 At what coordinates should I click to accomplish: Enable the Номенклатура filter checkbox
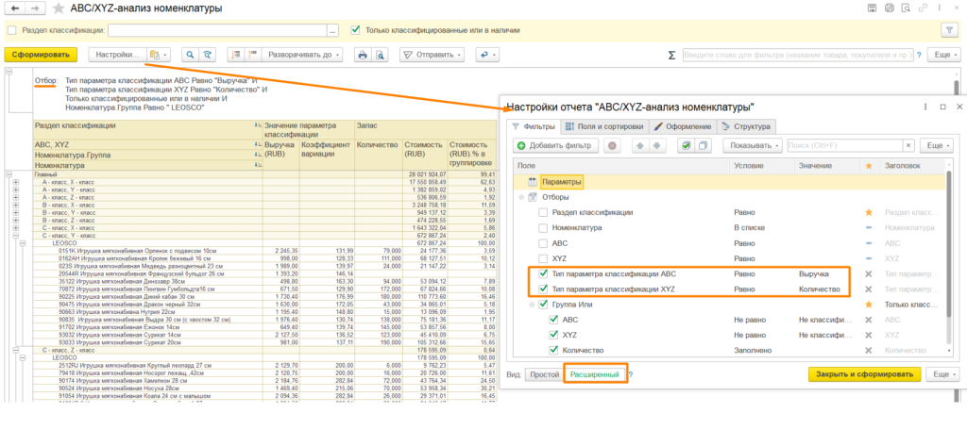click(x=543, y=228)
